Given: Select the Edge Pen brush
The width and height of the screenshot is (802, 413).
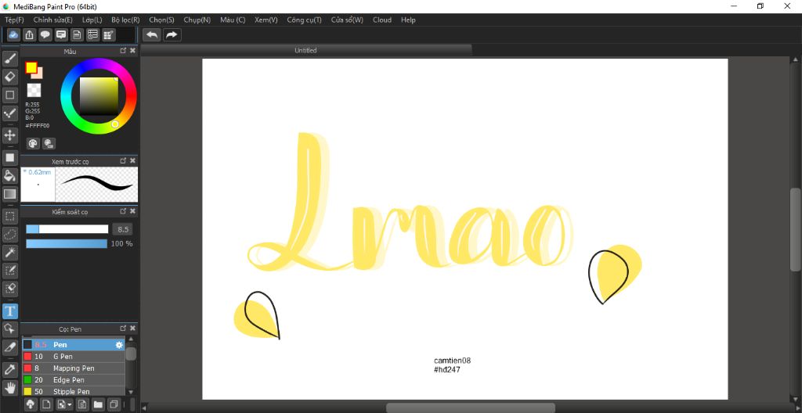Looking at the screenshot, I should click(x=74, y=380).
